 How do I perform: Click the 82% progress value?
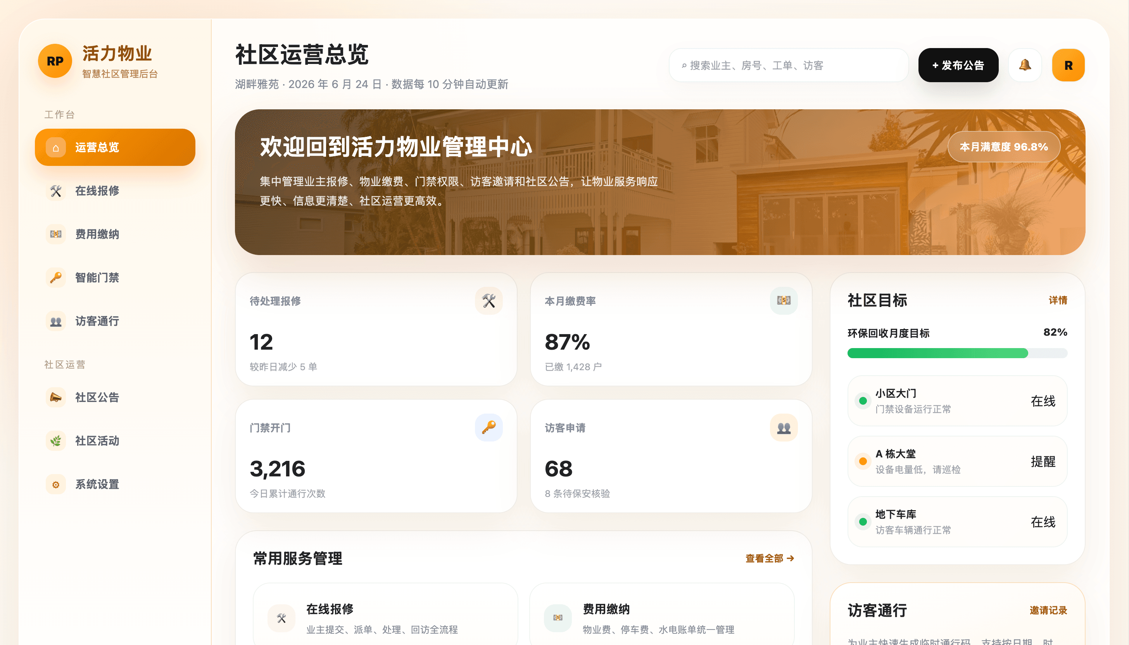[x=1055, y=332]
